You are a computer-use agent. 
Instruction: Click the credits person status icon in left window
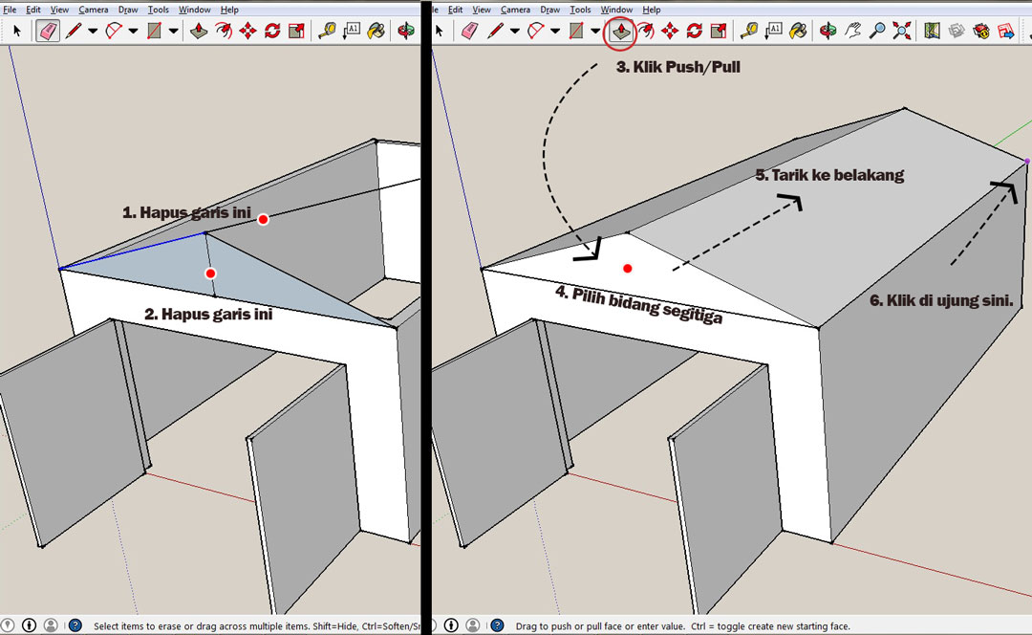[x=29, y=625]
